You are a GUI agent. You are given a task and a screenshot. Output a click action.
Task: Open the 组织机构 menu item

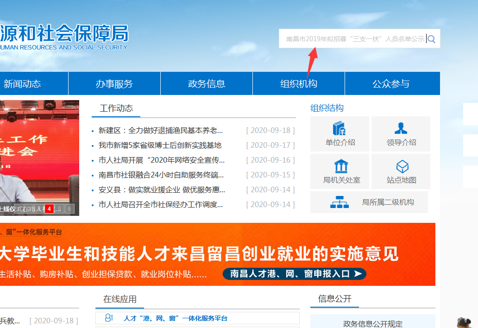point(299,83)
